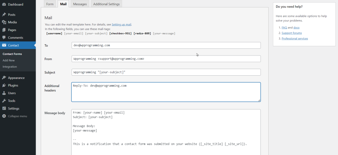Screen dimensions: 338x155
Task: Collapse the admin sidebar menu
Action: click(15, 116)
